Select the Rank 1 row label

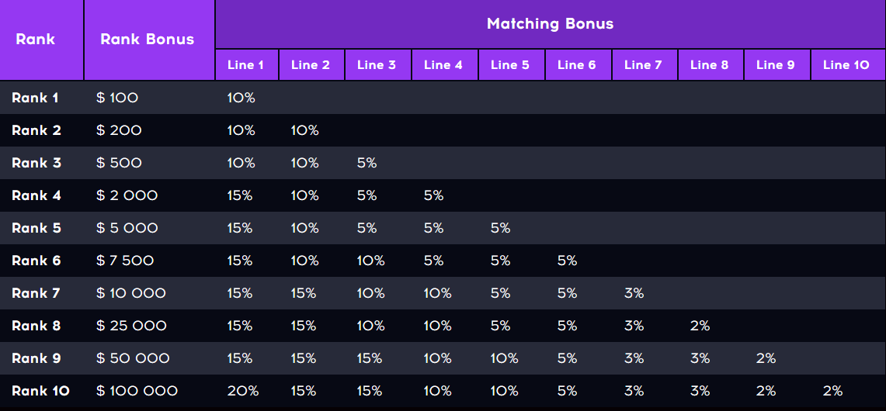click(35, 98)
